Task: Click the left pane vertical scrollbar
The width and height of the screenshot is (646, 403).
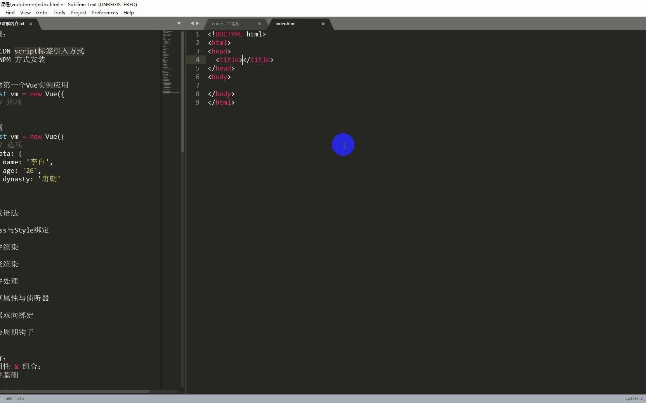Action: pos(183,91)
